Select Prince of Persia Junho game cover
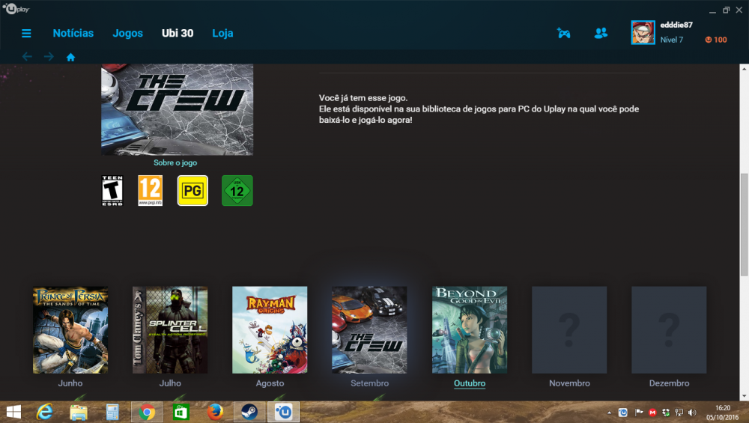The width and height of the screenshot is (749, 423). click(70, 329)
